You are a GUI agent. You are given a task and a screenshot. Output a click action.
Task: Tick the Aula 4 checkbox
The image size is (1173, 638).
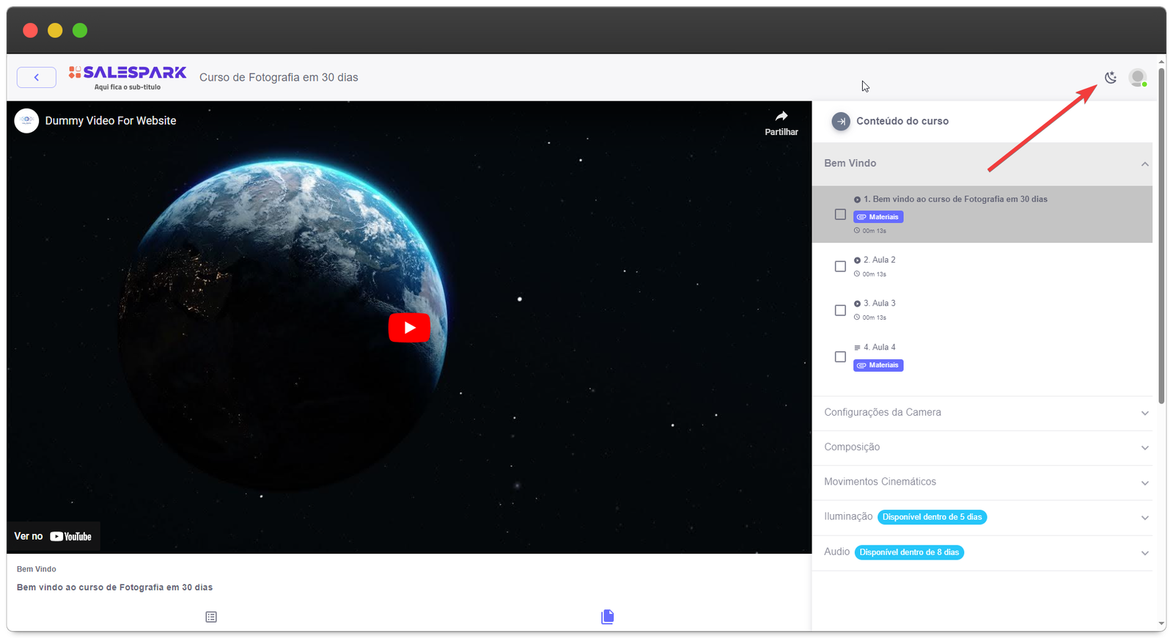click(840, 356)
